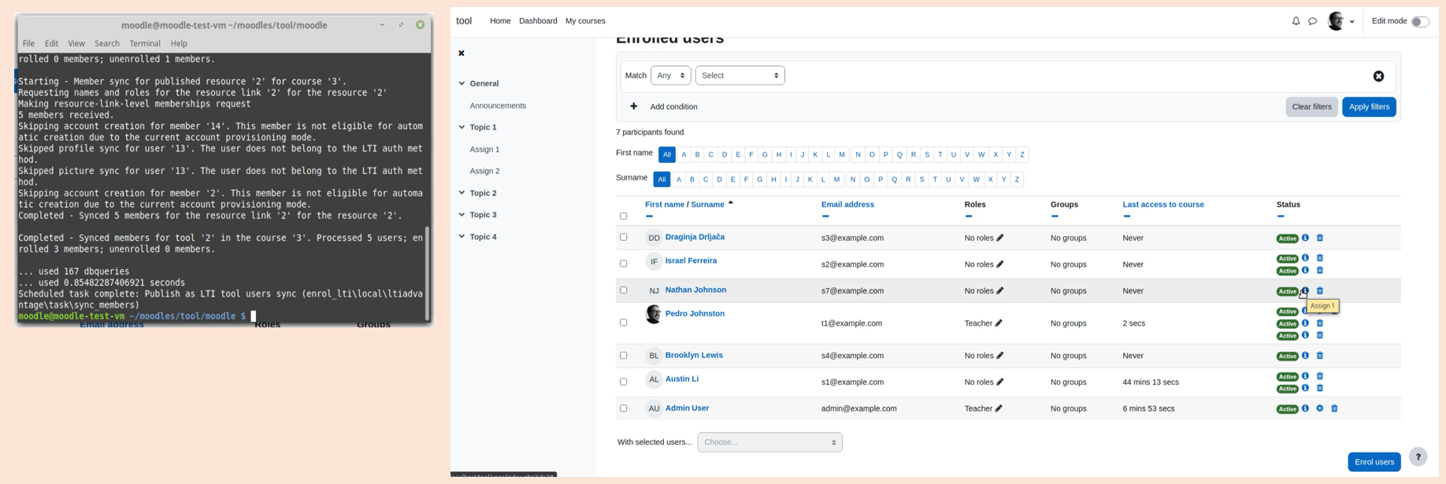Select the Austin Li row checkbox
The width and height of the screenshot is (1446, 484).
[623, 382]
